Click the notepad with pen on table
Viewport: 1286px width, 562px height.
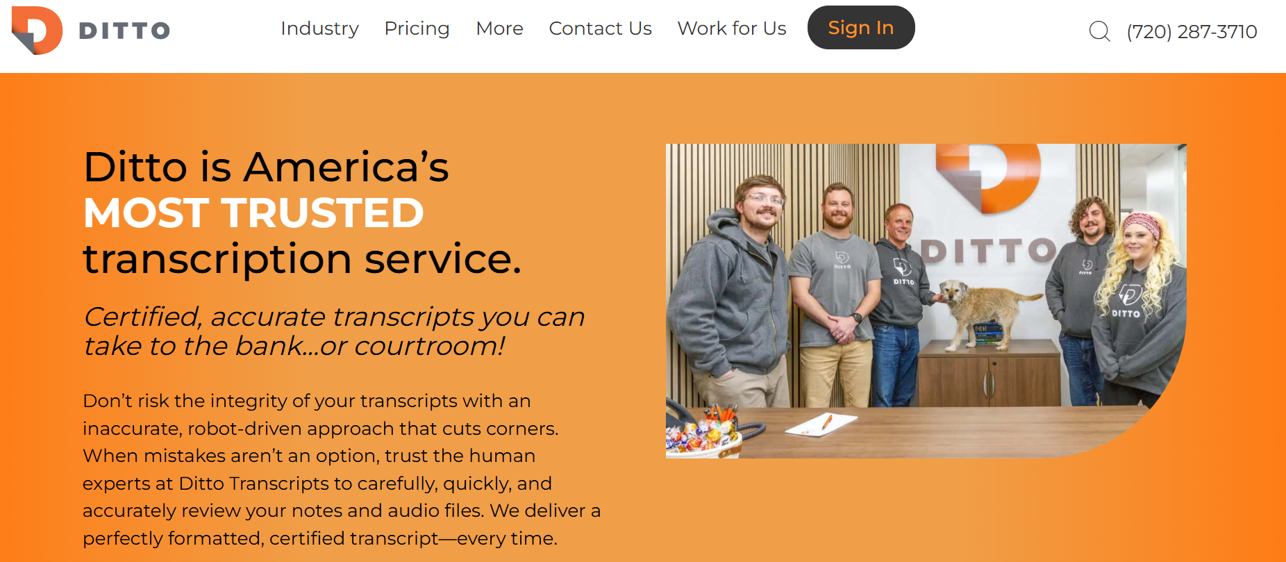pos(821,424)
